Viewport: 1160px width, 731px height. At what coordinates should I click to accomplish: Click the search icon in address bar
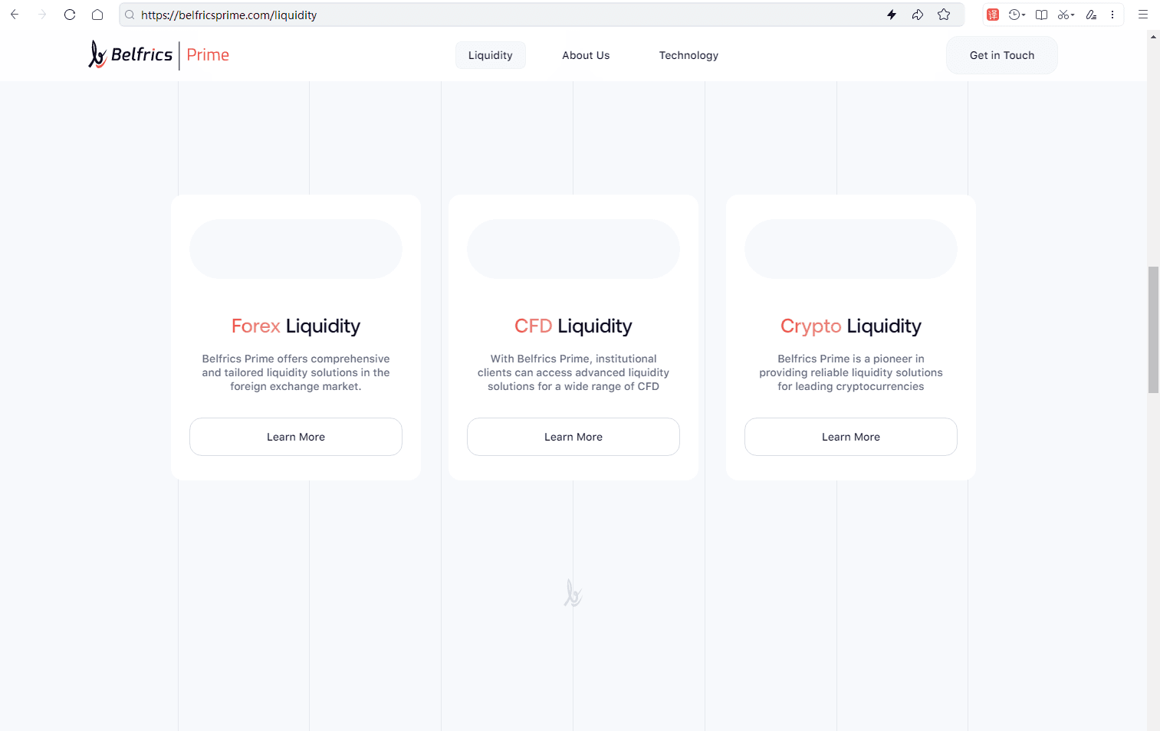point(130,15)
